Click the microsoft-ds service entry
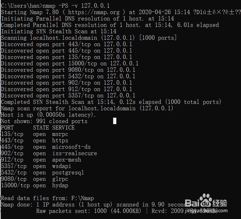Image resolution: width=241 pixels, height=219 pixels. (71, 147)
